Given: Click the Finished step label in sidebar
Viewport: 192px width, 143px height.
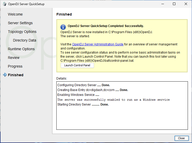Looking at the screenshot, I should pos(16,75).
